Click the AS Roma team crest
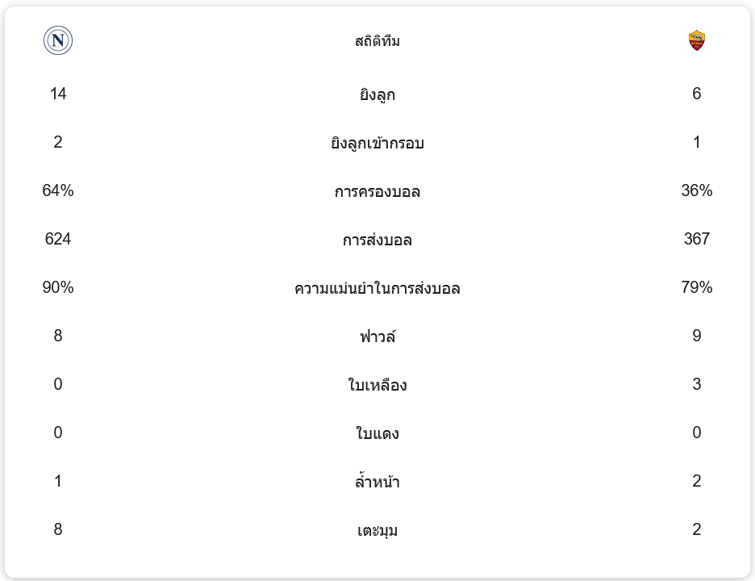Image resolution: width=755 pixels, height=581 pixels. click(x=697, y=40)
